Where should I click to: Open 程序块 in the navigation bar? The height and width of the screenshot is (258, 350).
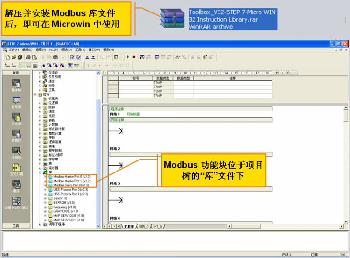(x=16, y=86)
